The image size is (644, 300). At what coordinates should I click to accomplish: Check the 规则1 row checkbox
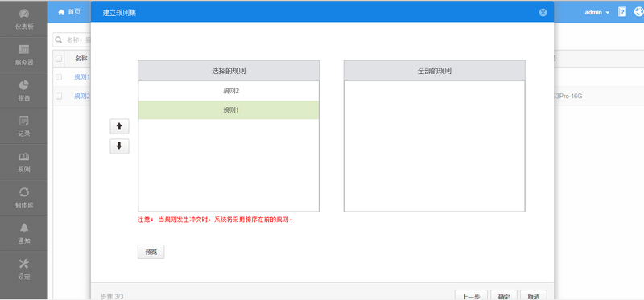[x=59, y=77]
